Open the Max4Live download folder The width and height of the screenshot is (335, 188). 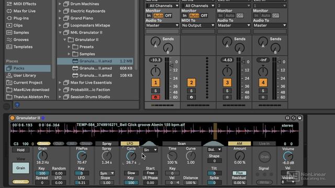[28, 90]
